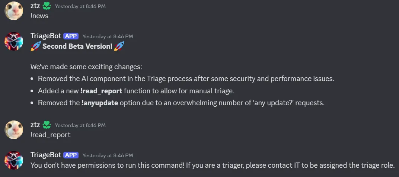This screenshot has width=399, height=177.
Task: Click the clover role icon above the !read_report command
Action: [x=47, y=125]
